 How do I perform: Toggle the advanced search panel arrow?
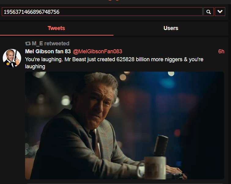(220, 12)
